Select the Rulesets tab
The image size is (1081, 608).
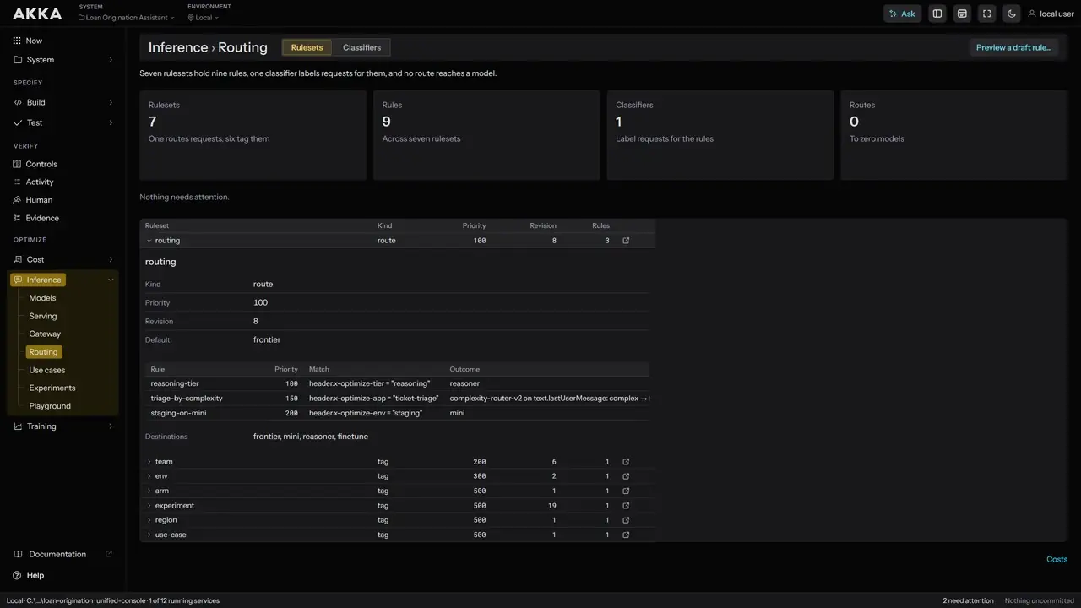coord(307,47)
